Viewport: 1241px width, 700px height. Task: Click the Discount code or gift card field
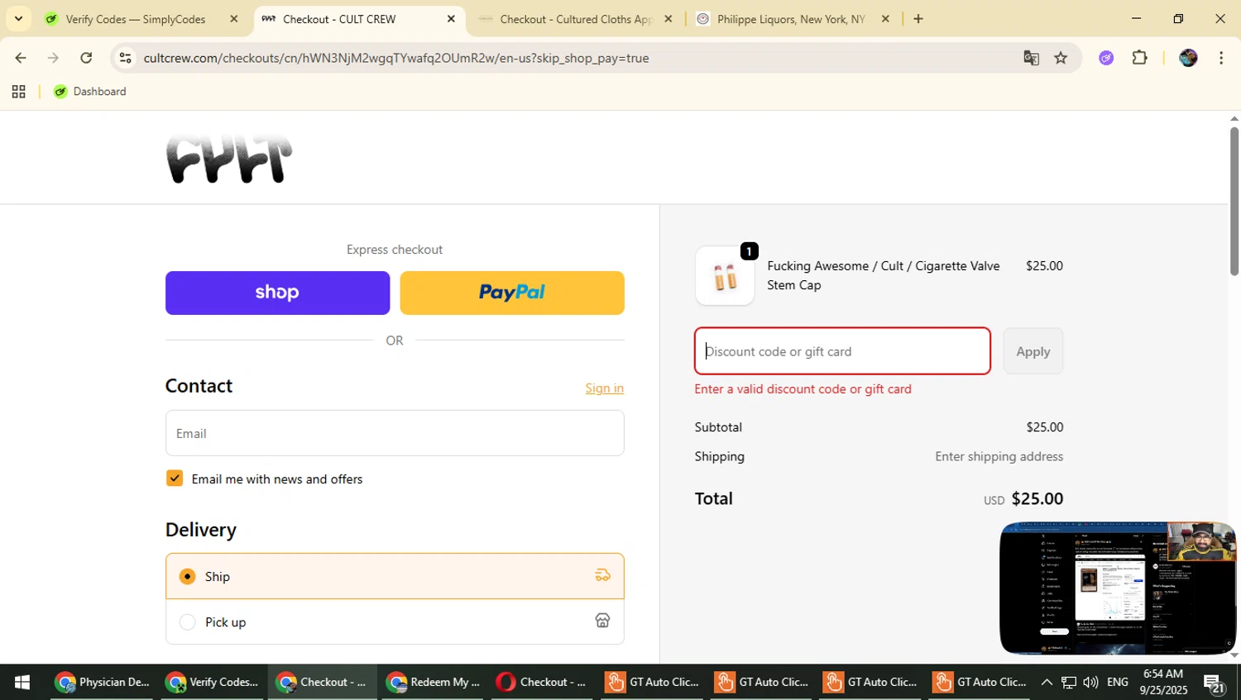coord(842,351)
